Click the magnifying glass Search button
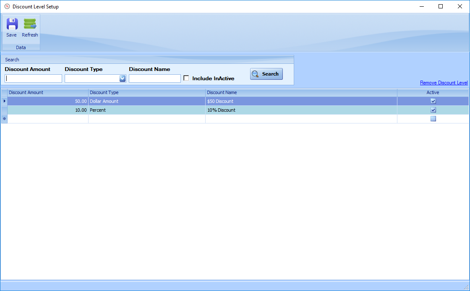The image size is (470, 291). click(x=266, y=74)
